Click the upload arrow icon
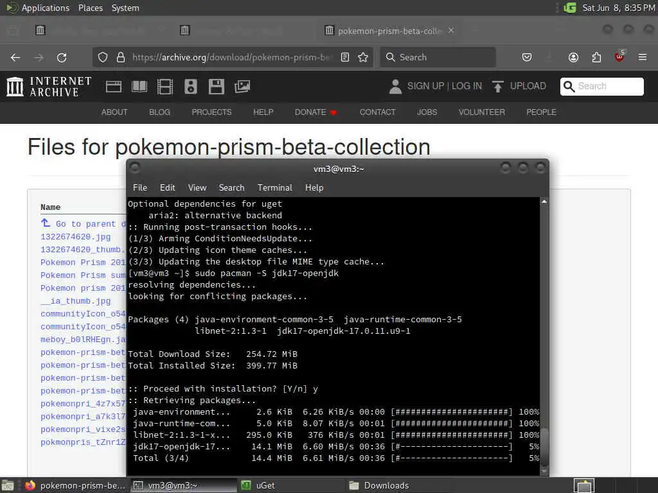658x493 pixels. (x=498, y=87)
